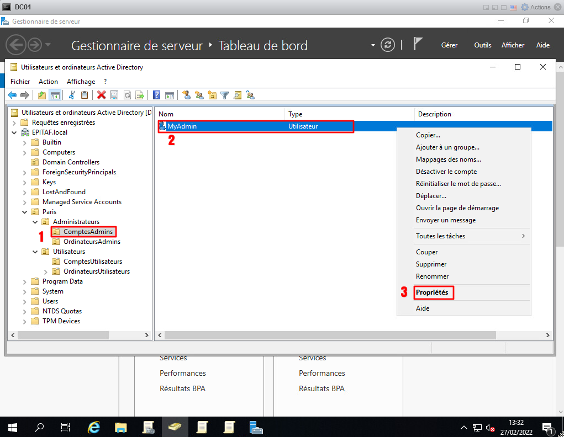Click the Cut scissors toolbar icon
This screenshot has width=564, height=437.
(72, 95)
